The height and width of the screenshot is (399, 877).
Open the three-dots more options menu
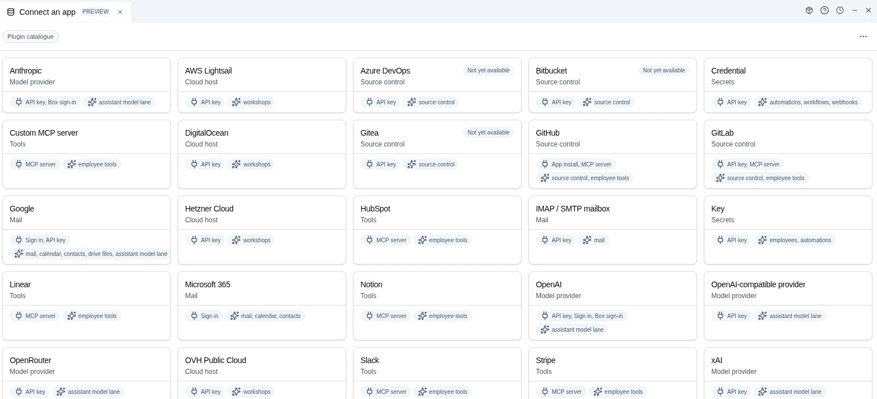(863, 36)
